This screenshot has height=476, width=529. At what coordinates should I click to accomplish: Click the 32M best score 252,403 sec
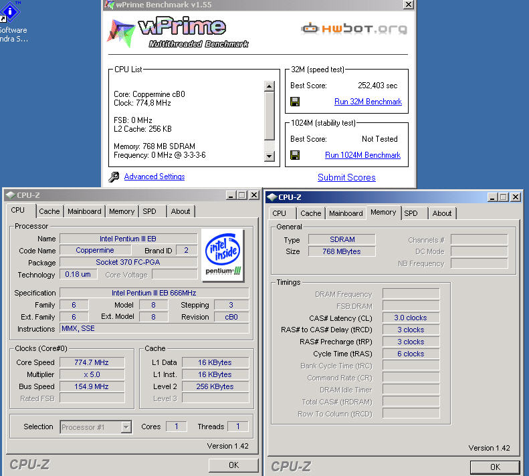pyautogui.click(x=377, y=86)
